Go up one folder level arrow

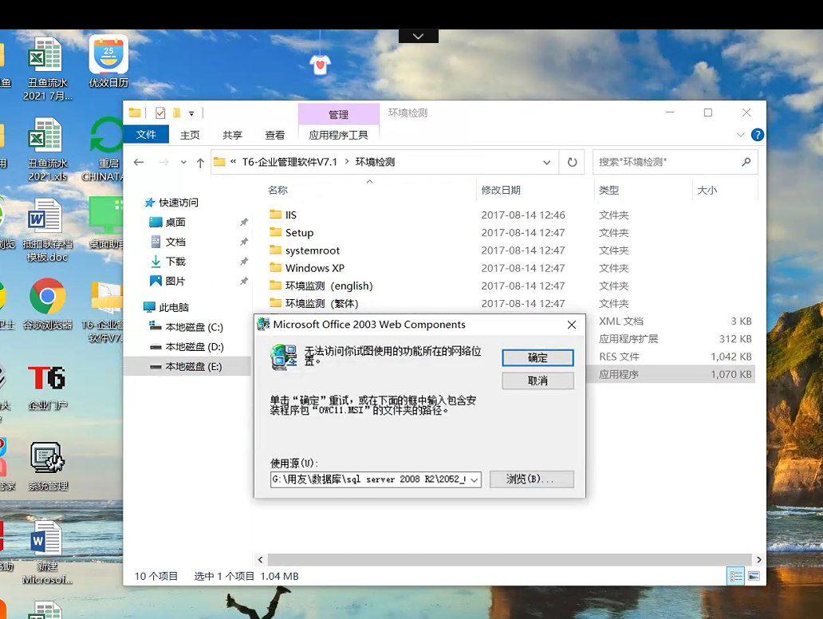pyautogui.click(x=200, y=163)
